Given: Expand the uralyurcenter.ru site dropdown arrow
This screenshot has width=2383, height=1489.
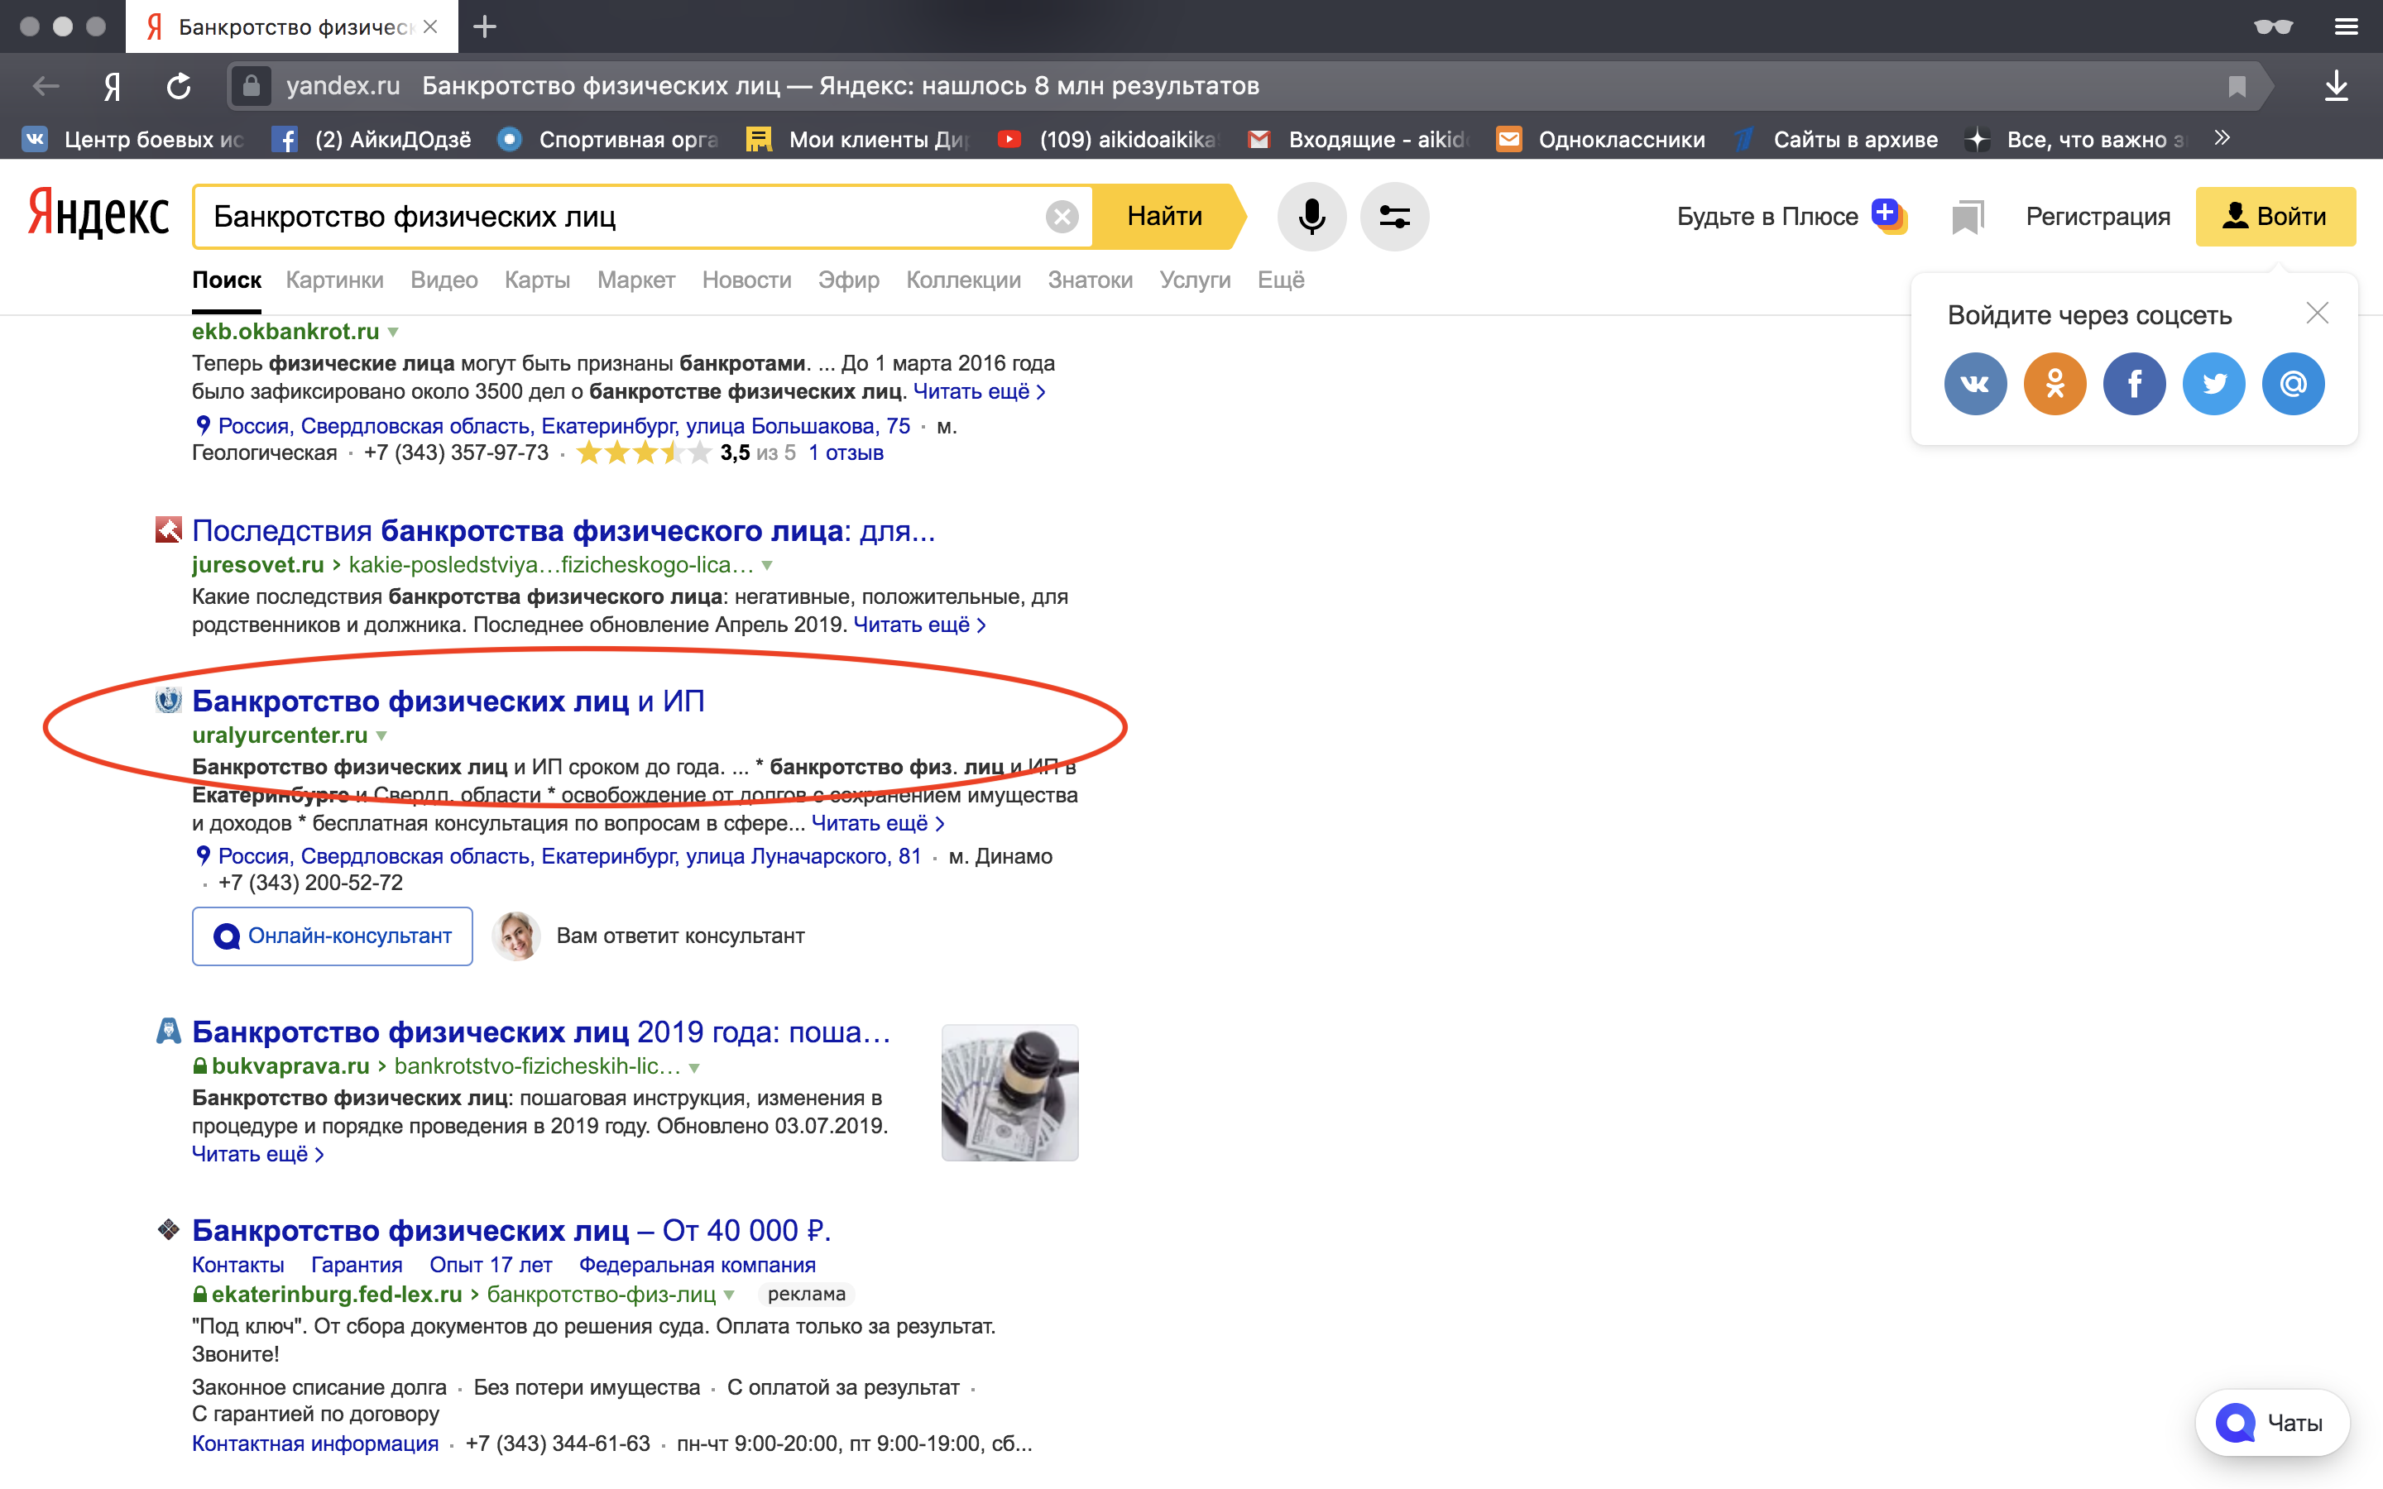Looking at the screenshot, I should (x=382, y=735).
